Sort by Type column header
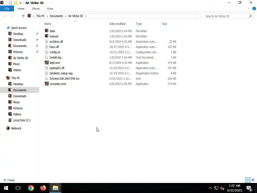 (x=139, y=24)
